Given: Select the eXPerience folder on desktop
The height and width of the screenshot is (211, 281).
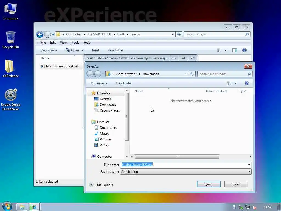Looking at the screenshot, I should 11,69.
